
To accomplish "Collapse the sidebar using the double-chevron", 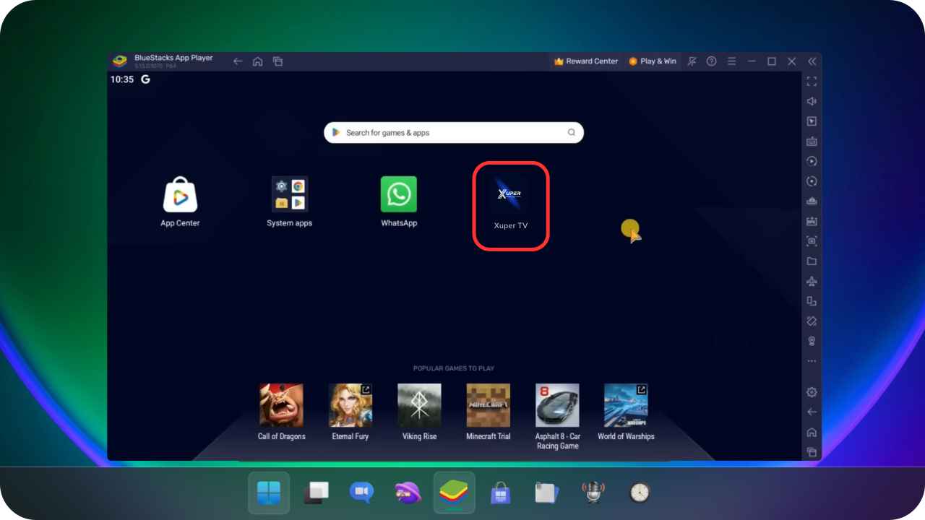I will (812, 61).
